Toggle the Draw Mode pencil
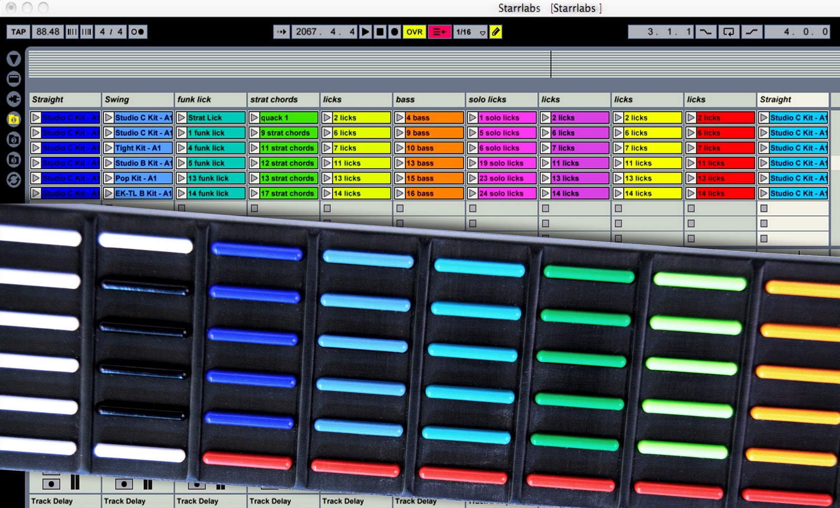 tap(496, 32)
